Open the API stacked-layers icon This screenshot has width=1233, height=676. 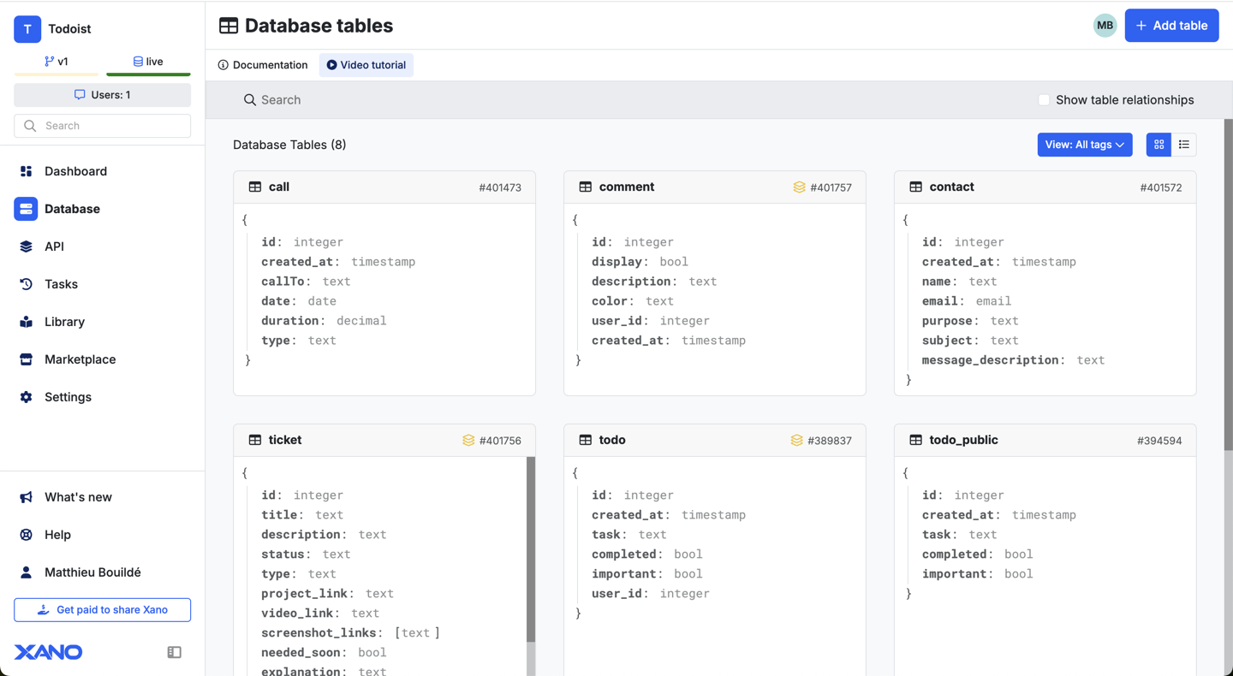26,246
